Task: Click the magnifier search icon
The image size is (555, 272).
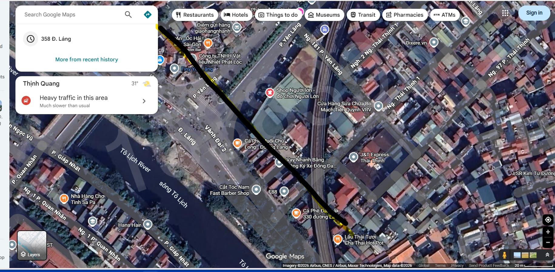Action: point(128,15)
